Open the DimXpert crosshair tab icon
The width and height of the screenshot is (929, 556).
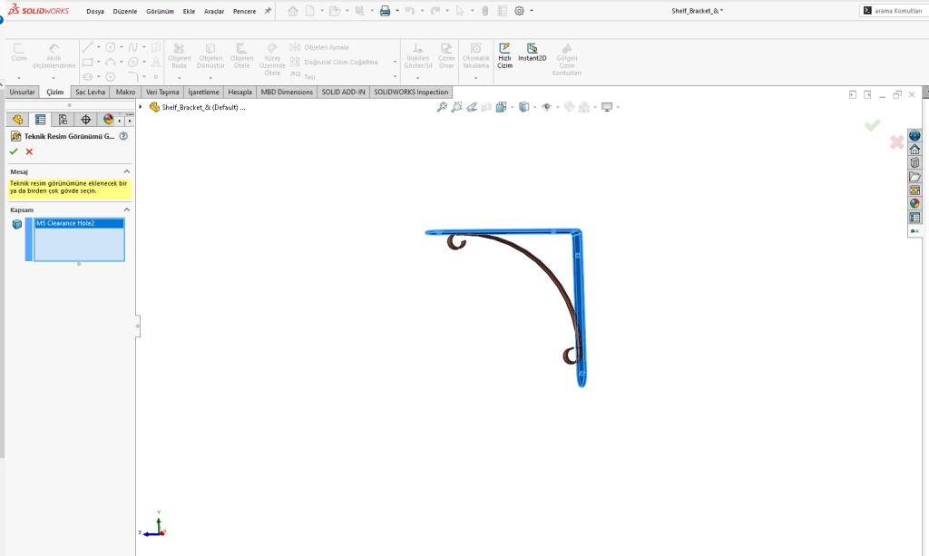tap(86, 120)
